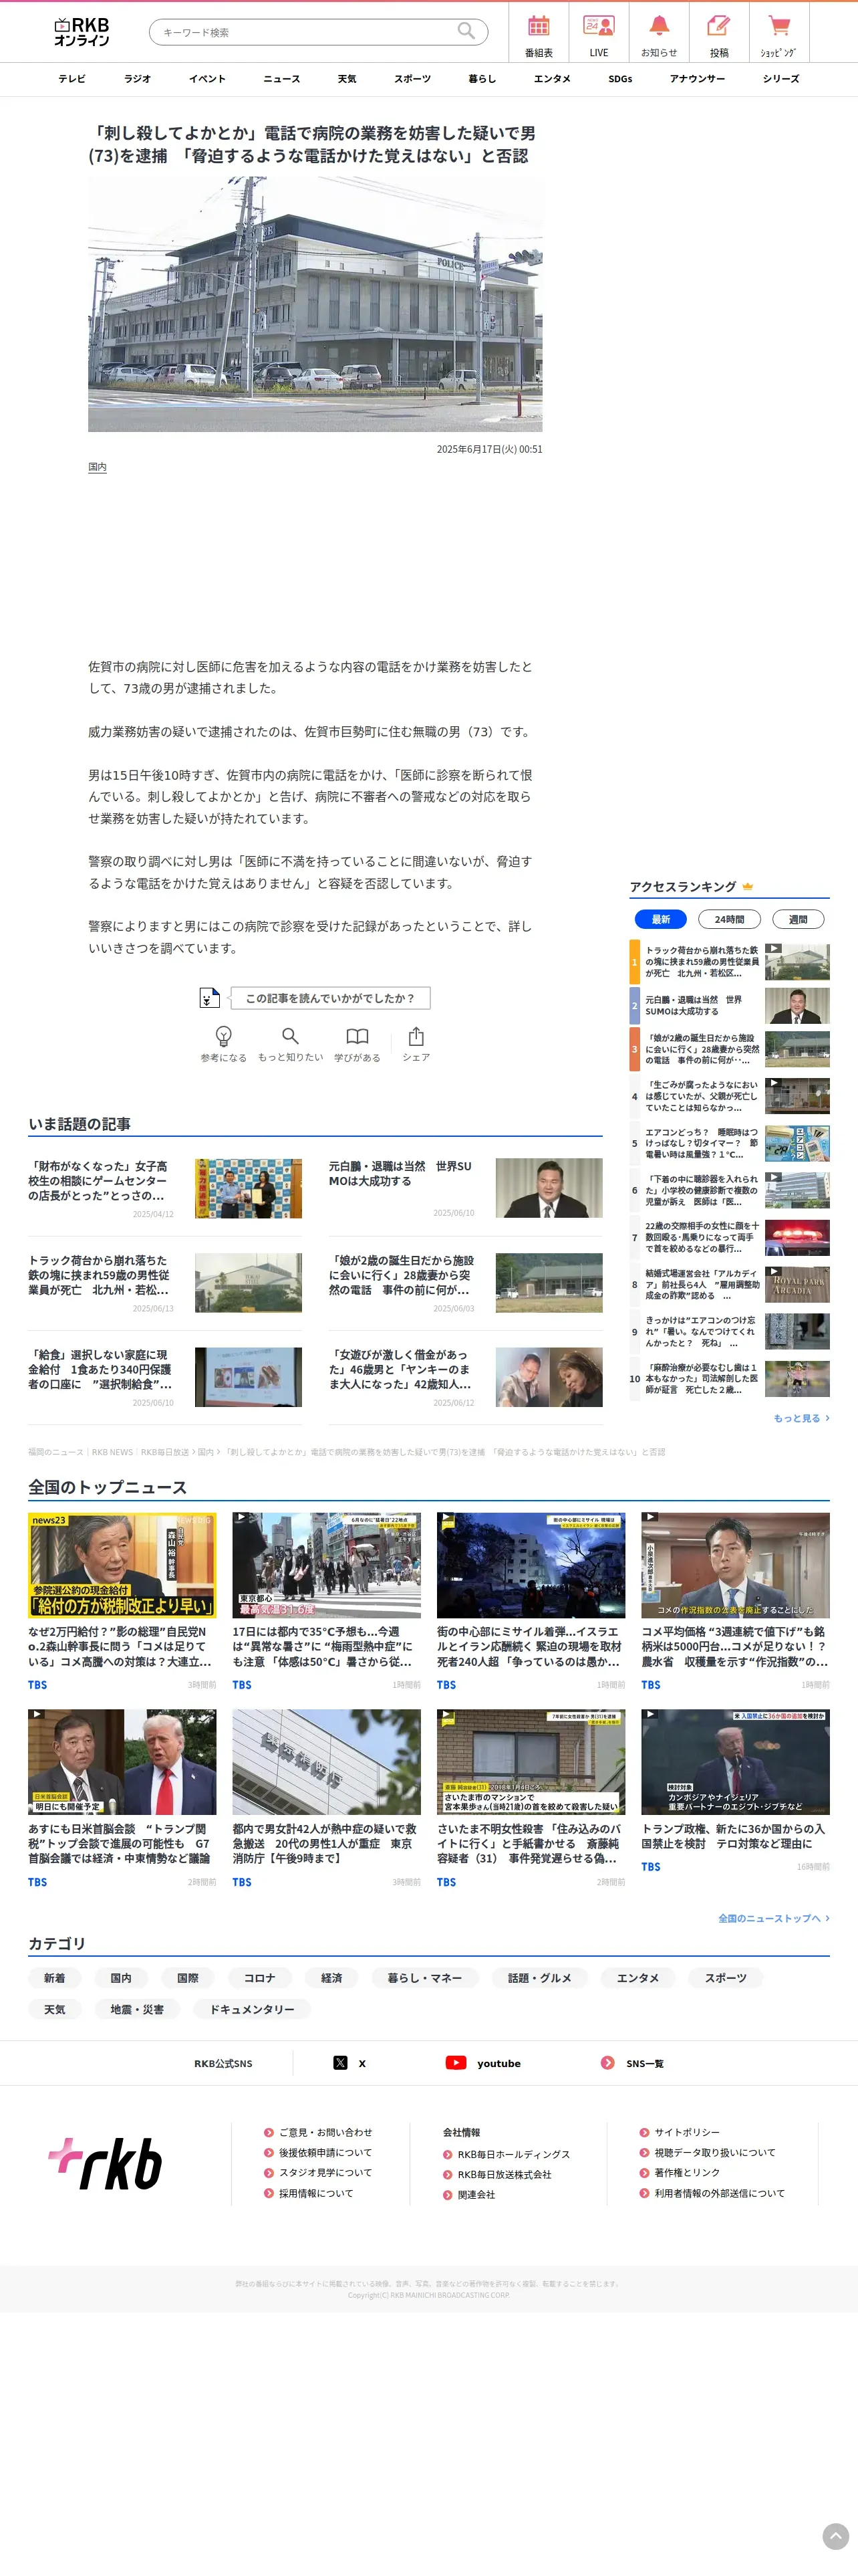This screenshot has height=2576, width=858.
Task: Select the 新着 category chip
Action: click(55, 1978)
